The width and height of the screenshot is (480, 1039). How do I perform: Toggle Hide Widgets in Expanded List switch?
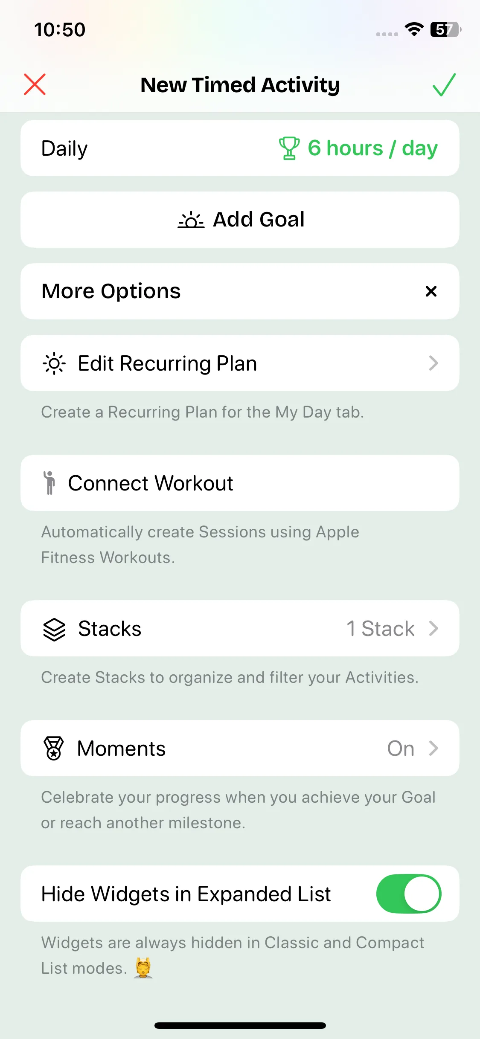408,894
